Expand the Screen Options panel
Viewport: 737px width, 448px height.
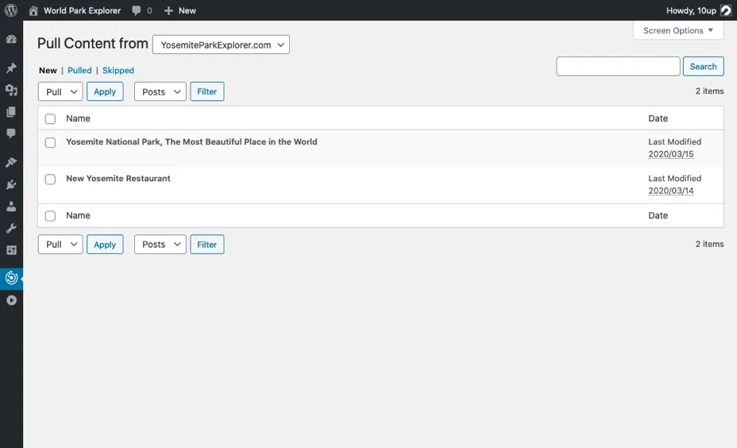(678, 30)
